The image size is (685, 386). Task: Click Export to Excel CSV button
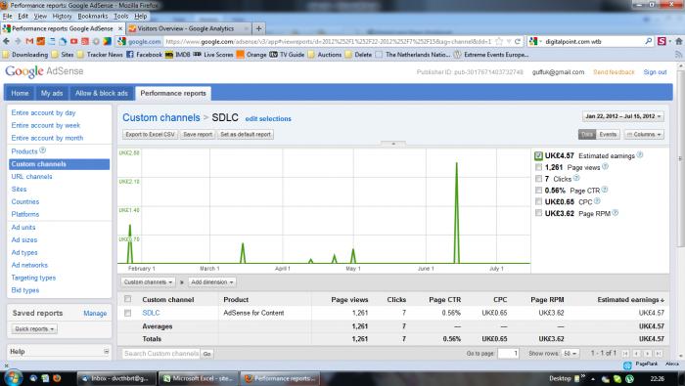click(150, 134)
